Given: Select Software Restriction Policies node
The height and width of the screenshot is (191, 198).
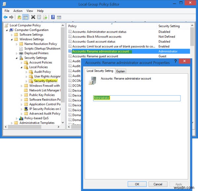Looking at the screenshot, I should tap(45, 99).
